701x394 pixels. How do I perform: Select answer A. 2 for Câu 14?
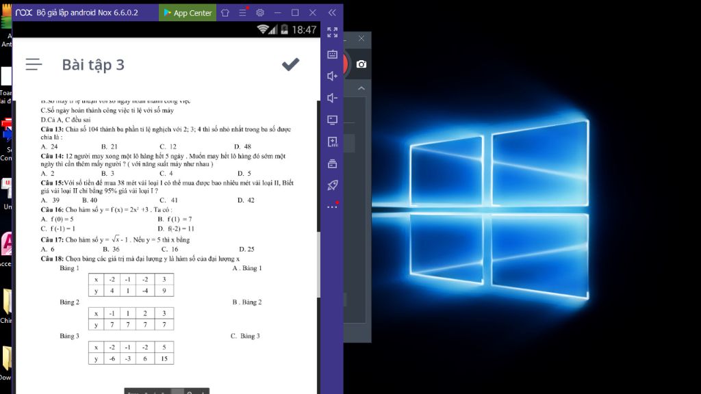(47, 173)
